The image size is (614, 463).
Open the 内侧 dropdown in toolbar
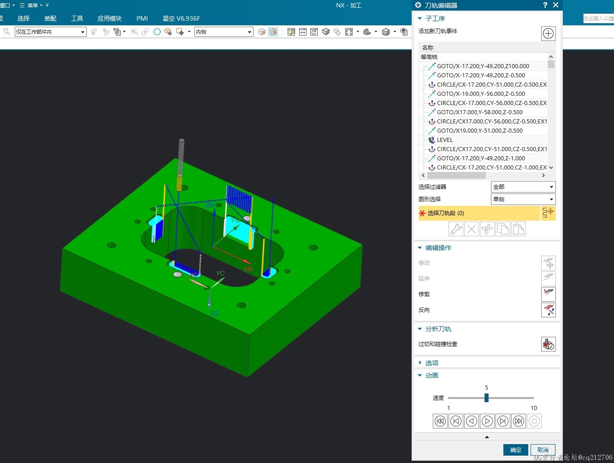coord(224,32)
